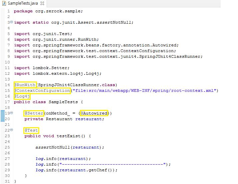This screenshot has width=238, height=184.
Task: Click the class closing brace on line 31
Action: [15, 181]
